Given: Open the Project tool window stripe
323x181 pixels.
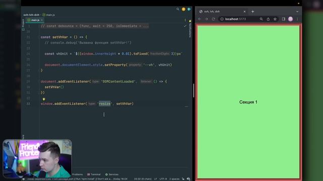Looking at the screenshot, I should point(23,25).
